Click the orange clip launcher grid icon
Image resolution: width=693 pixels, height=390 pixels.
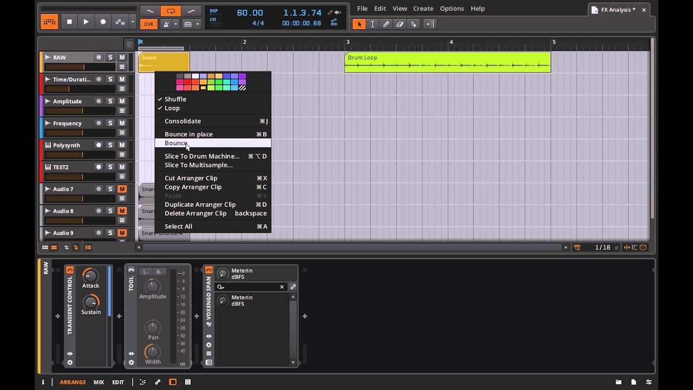pyautogui.click(x=49, y=22)
